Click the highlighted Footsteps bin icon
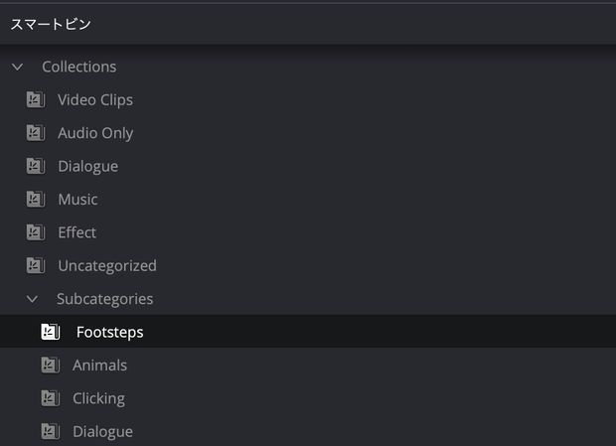Screen dimensions: 616x446 51,332
